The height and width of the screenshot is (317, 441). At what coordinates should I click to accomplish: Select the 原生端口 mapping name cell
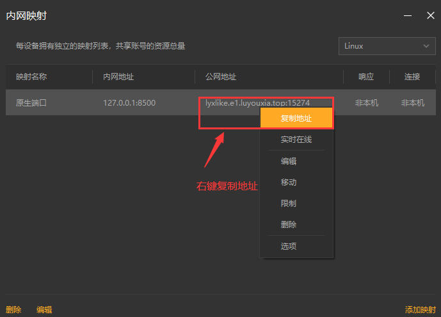31,103
